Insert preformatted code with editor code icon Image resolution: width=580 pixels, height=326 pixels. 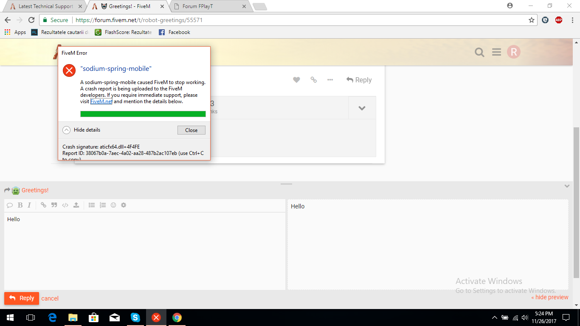coord(65,205)
